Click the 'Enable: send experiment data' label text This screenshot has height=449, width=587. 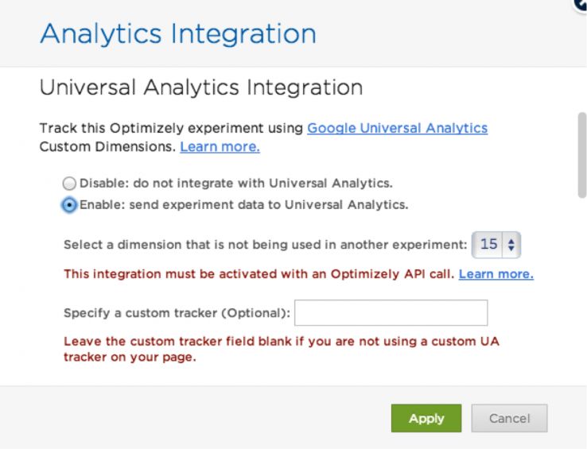[x=243, y=205]
